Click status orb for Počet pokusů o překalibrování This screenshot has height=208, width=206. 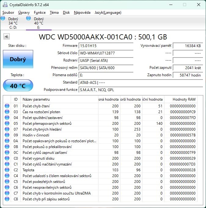click(x=7, y=147)
